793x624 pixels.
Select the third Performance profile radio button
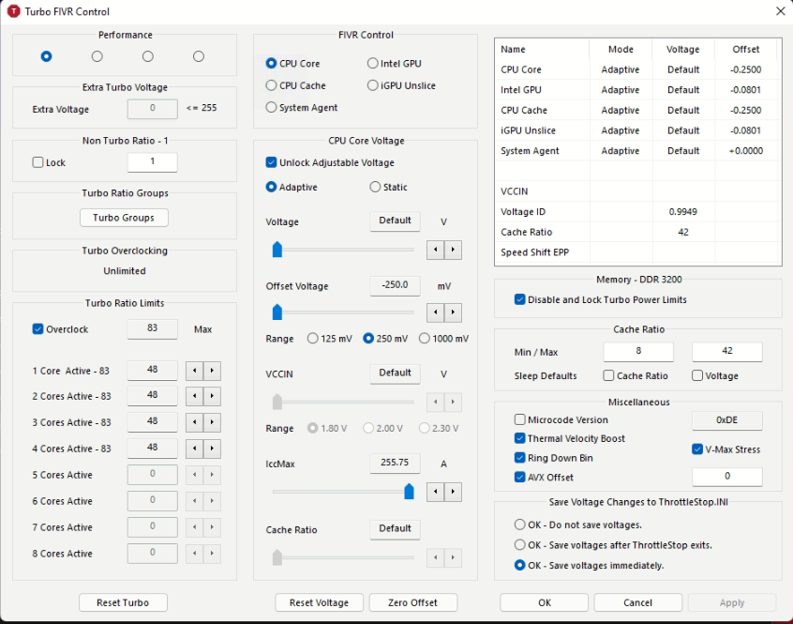(148, 56)
